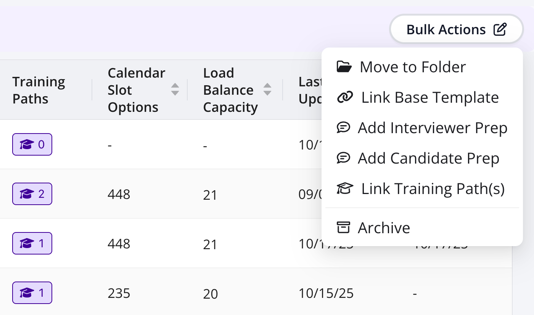Sort by Load Balance Capacity column
The image size is (534, 315).
tap(267, 89)
